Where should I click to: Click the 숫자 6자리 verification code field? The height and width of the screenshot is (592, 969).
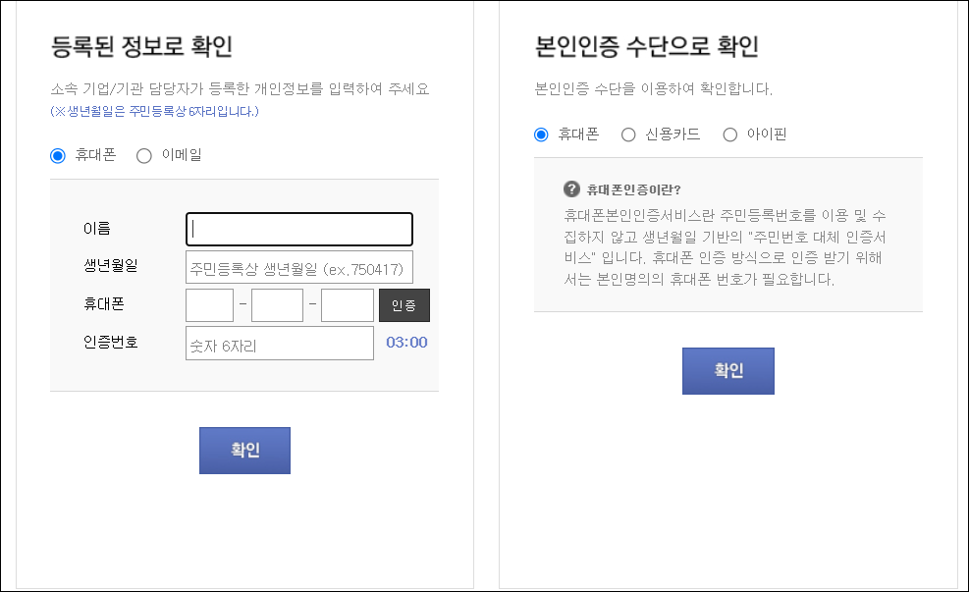pos(279,343)
